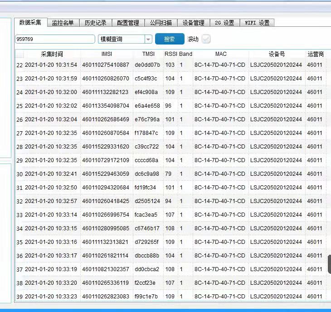
Task: Click the MAC column header
Action: pos(220,54)
